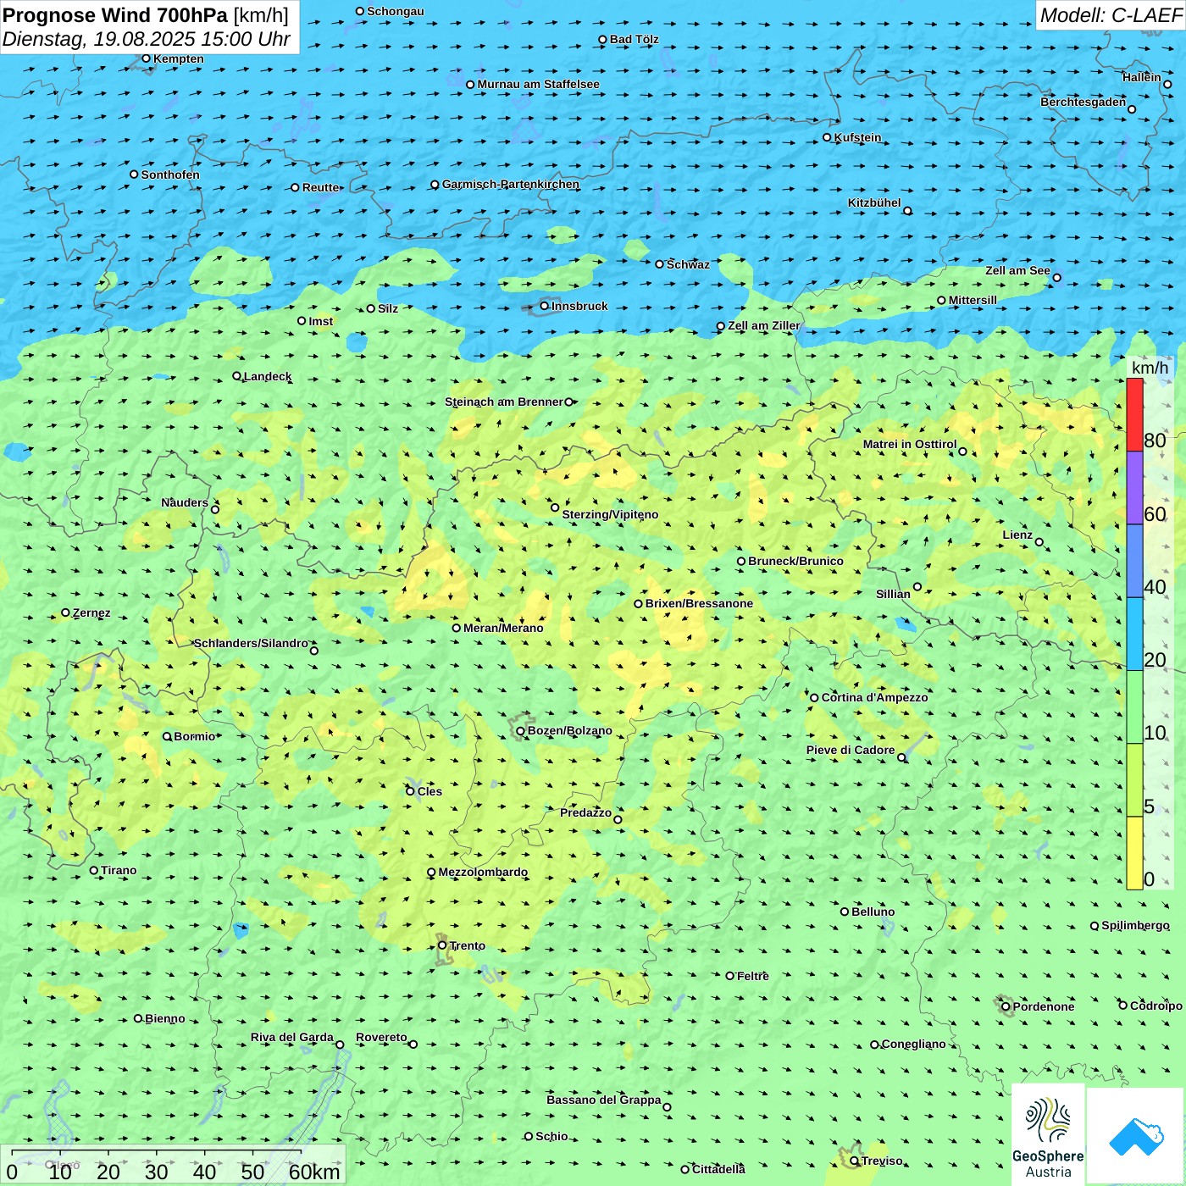Click the 'Bassano del Grappa' label

click(x=604, y=1100)
